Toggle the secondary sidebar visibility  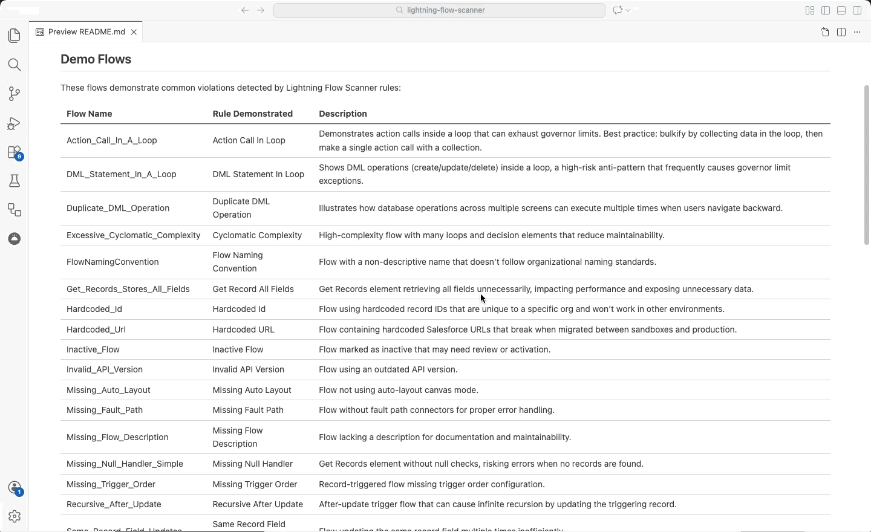[857, 10]
